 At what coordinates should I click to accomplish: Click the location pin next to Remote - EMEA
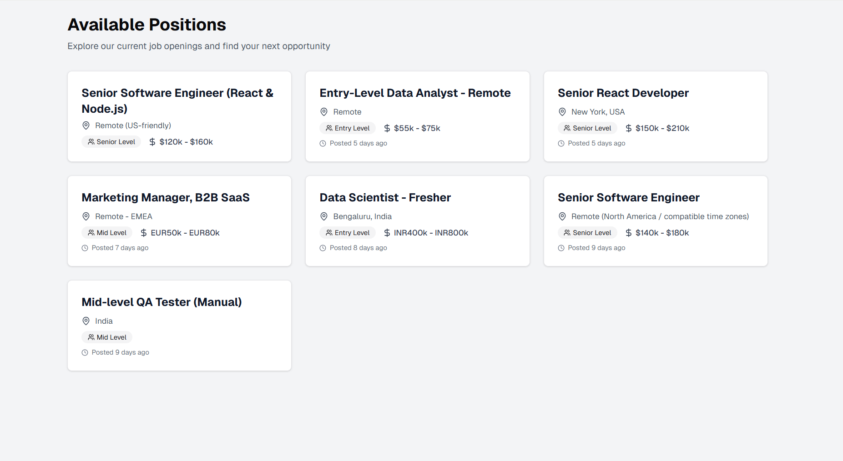(x=86, y=216)
